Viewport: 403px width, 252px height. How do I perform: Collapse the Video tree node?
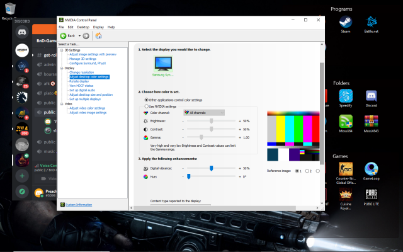point(60,103)
